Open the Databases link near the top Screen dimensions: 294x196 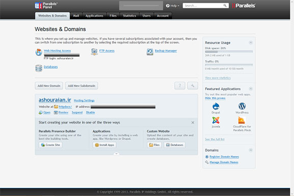pos(50,67)
